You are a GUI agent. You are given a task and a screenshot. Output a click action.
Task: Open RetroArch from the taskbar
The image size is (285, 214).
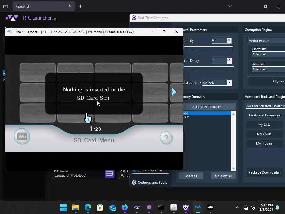[210, 207]
